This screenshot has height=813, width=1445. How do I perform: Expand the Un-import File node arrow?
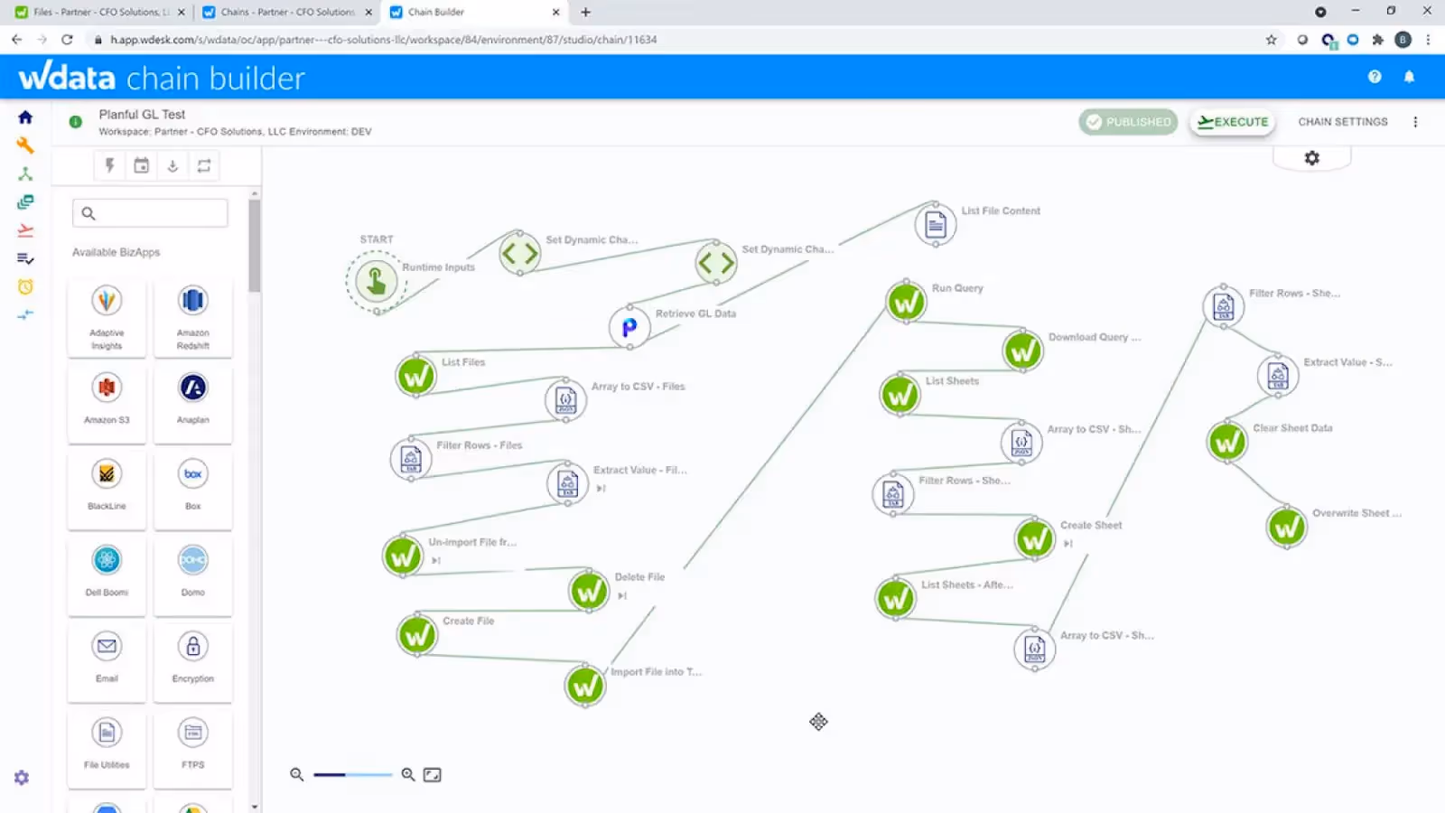pos(436,561)
